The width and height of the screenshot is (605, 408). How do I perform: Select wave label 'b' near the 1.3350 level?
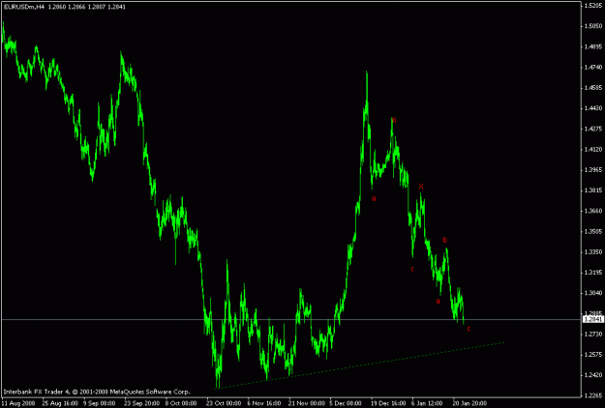(x=445, y=240)
